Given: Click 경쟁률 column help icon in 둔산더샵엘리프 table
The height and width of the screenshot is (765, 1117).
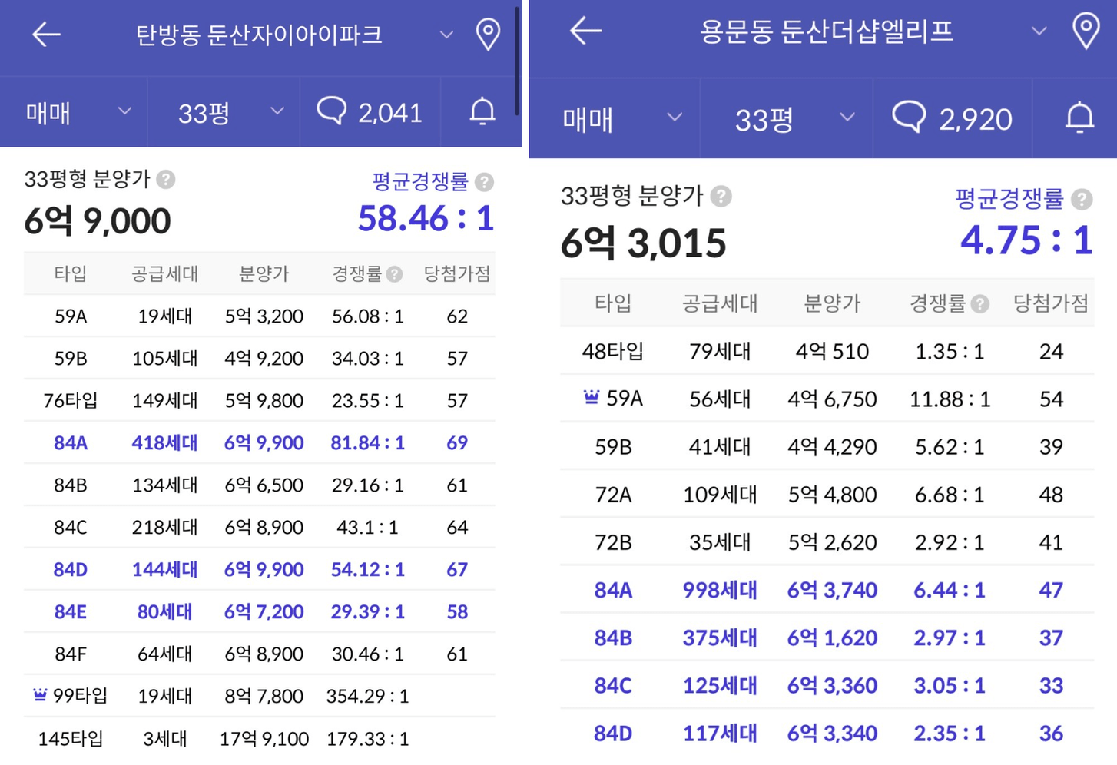Looking at the screenshot, I should click(979, 304).
